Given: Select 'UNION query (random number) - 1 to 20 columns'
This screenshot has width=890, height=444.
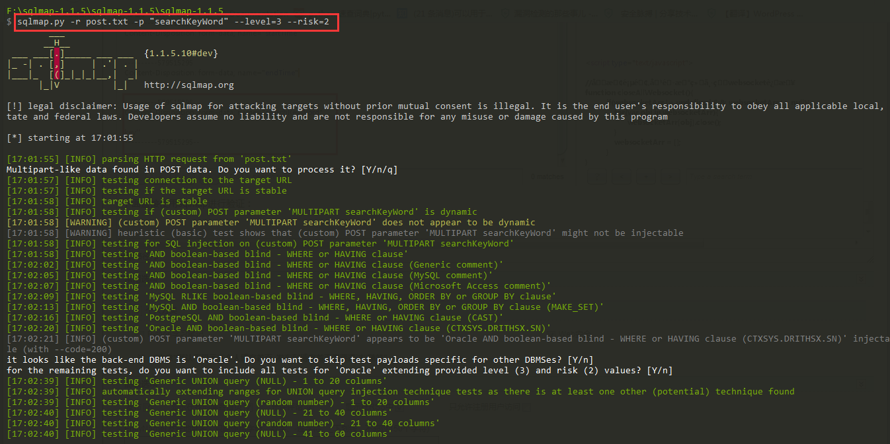Looking at the screenshot, I should point(221,402).
